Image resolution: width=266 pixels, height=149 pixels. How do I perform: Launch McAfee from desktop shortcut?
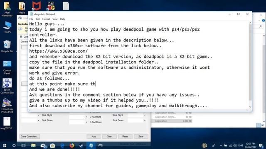click(37, 6)
